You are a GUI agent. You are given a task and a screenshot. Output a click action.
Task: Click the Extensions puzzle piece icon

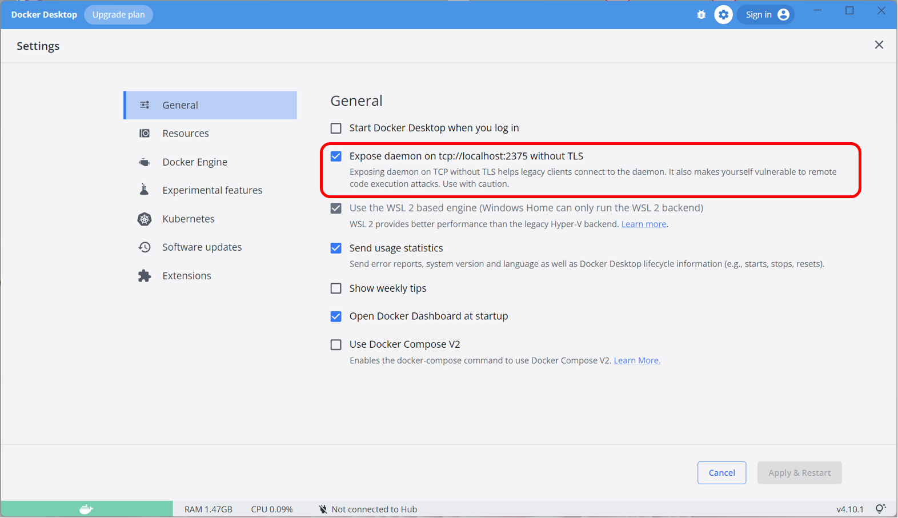click(x=145, y=276)
